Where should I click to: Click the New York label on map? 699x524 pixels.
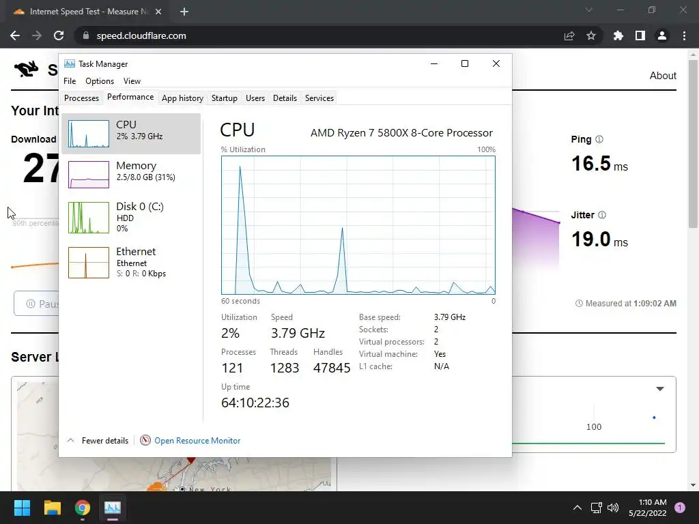210,489
